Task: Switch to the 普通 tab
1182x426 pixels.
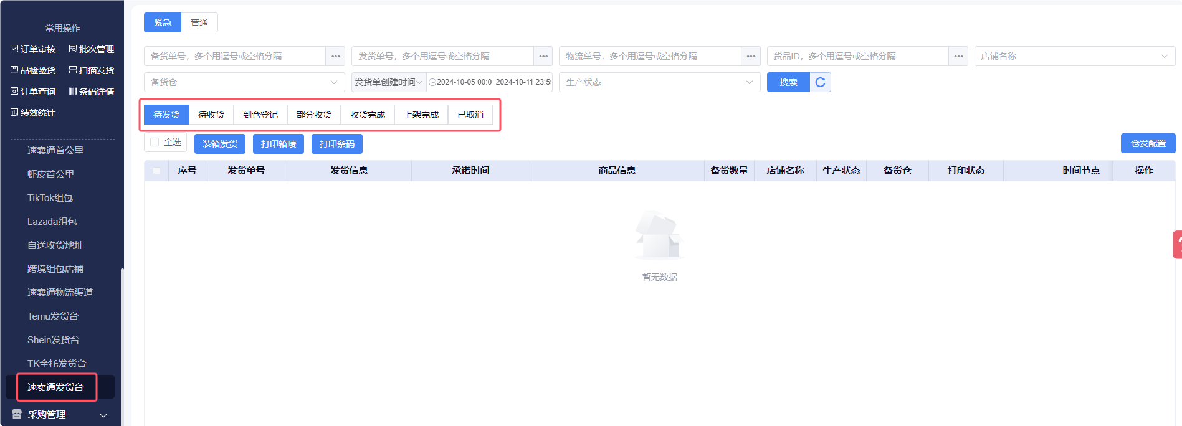Action: pos(199,22)
